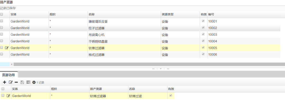The height and width of the screenshot is (104, 285).
Task: Open the gear settings icon
Action: click(x=34, y=82)
